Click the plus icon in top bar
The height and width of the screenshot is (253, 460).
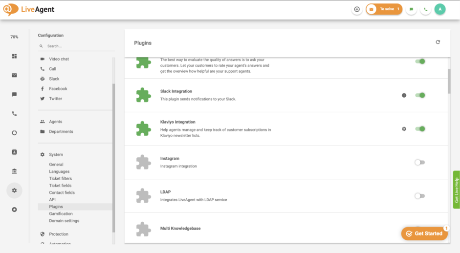point(357,9)
